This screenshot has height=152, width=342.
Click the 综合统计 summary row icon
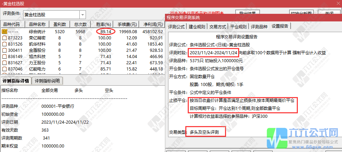point(4,31)
